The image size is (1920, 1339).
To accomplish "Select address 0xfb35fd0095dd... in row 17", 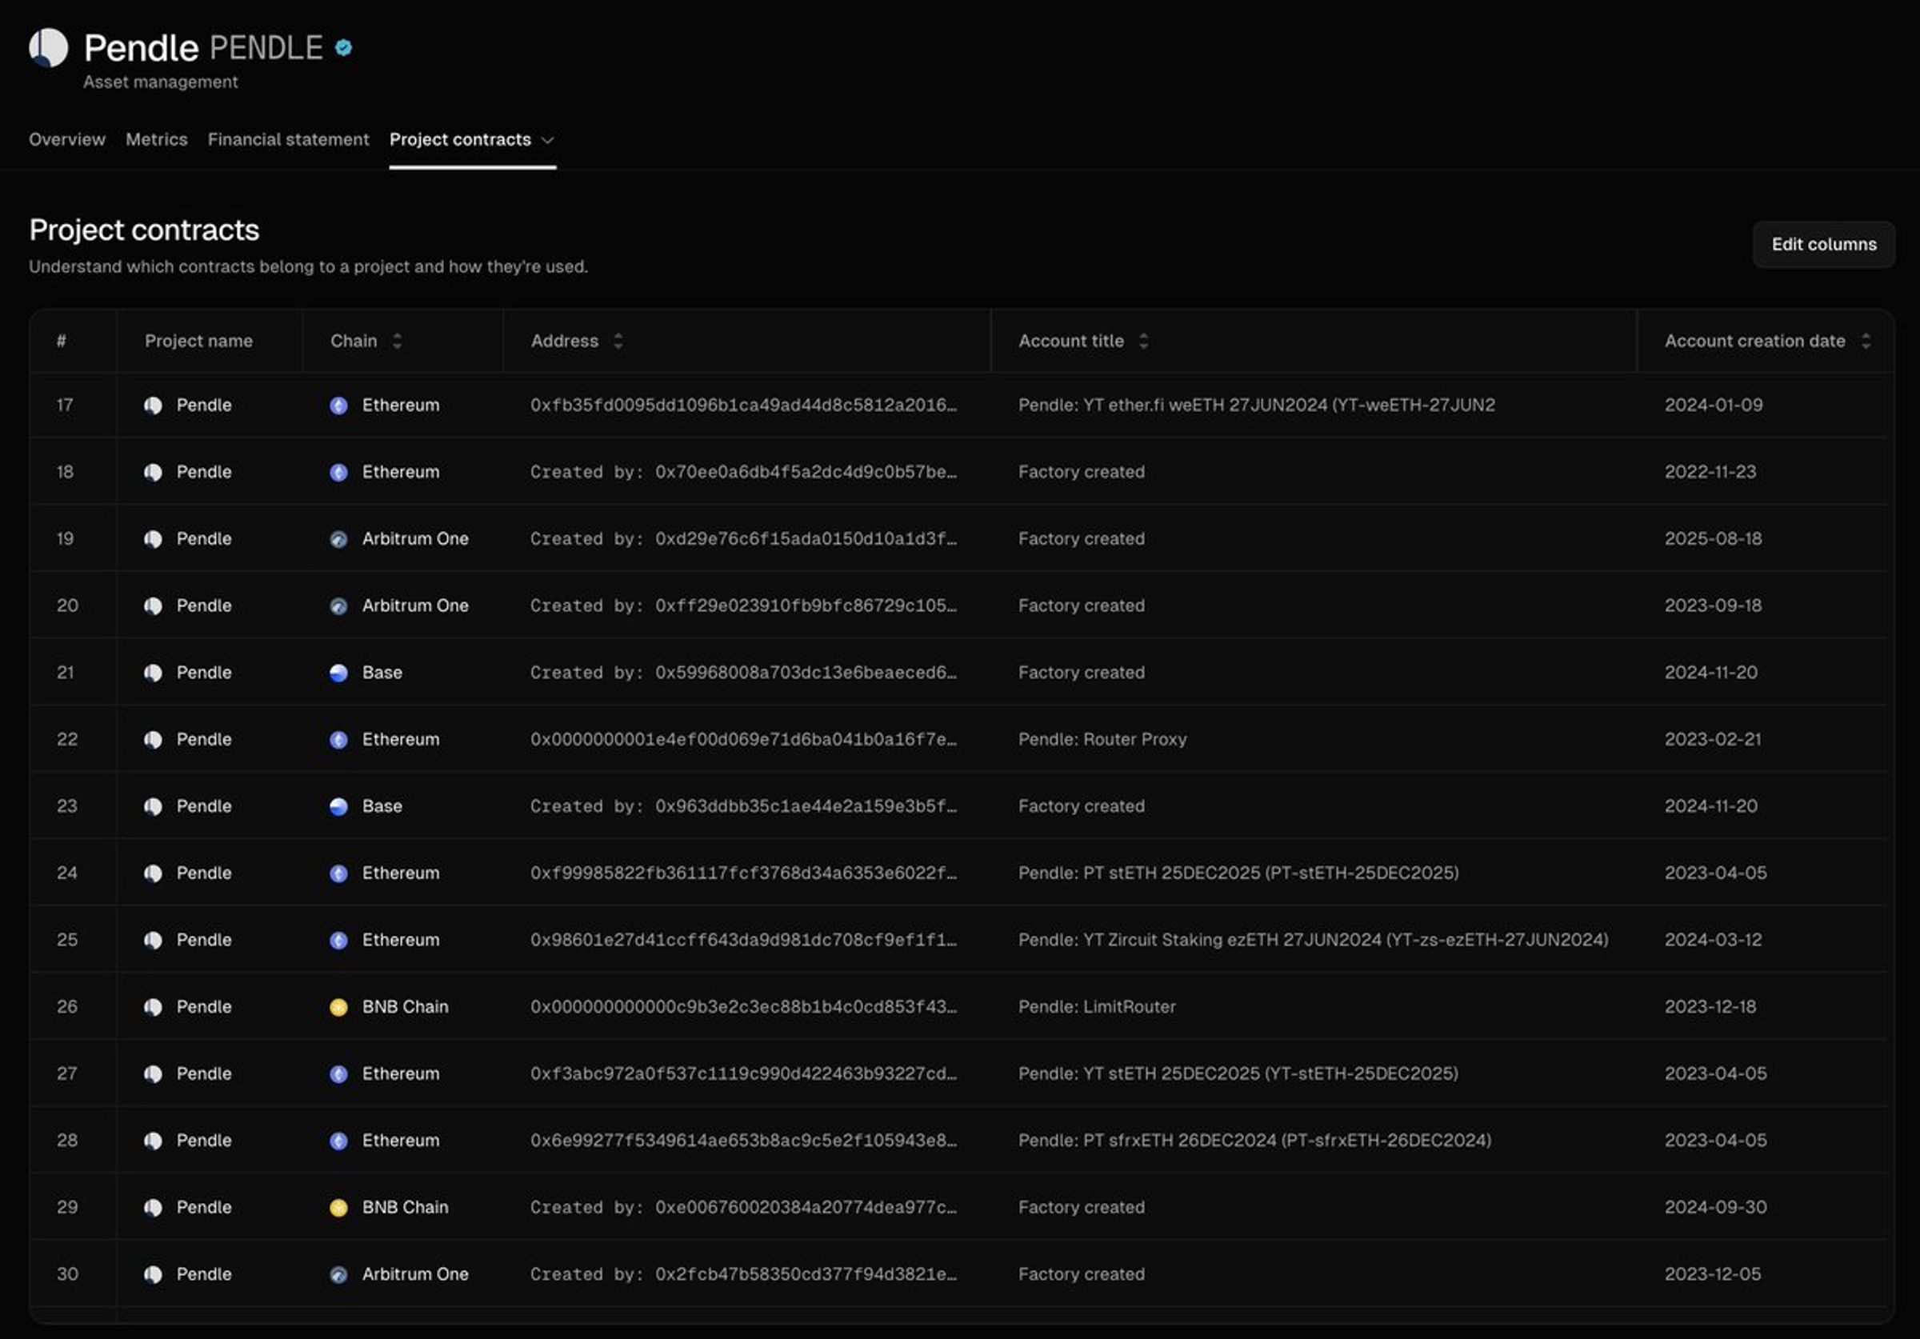I will pyautogui.click(x=743, y=405).
